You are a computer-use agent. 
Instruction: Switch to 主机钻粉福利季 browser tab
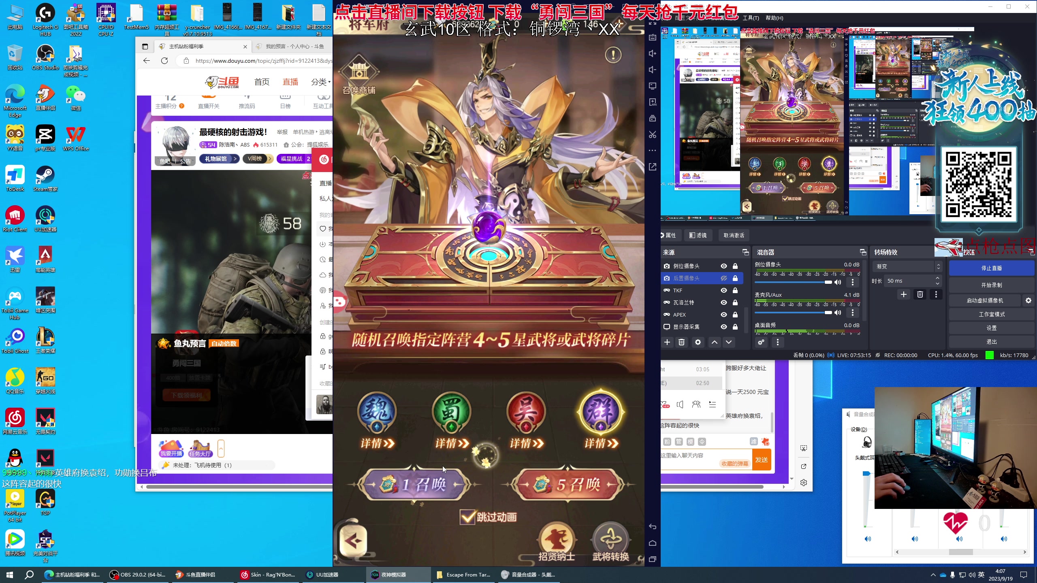(203, 47)
